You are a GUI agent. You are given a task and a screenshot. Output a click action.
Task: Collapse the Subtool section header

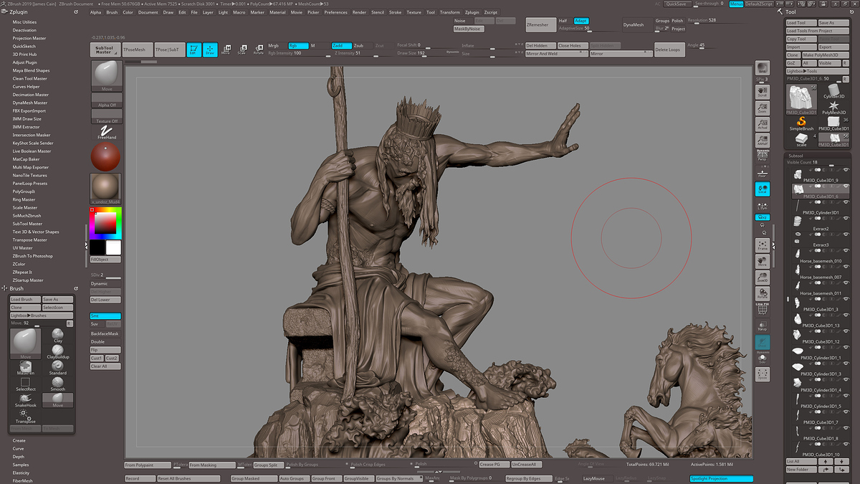point(795,155)
